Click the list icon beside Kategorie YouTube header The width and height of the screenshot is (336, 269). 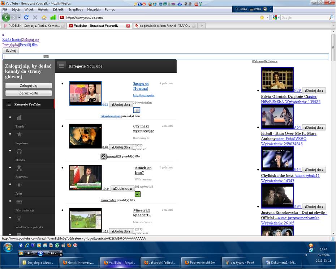[x=61, y=65]
